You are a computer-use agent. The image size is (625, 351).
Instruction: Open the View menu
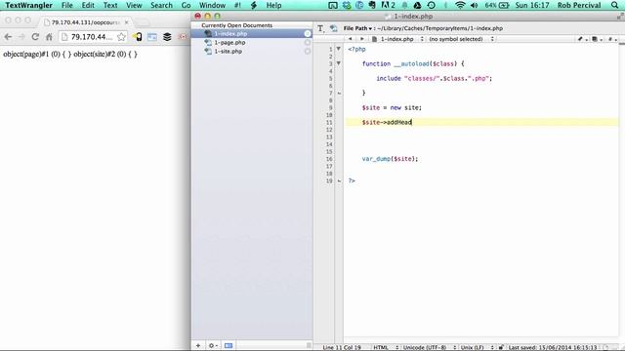coord(134,5)
